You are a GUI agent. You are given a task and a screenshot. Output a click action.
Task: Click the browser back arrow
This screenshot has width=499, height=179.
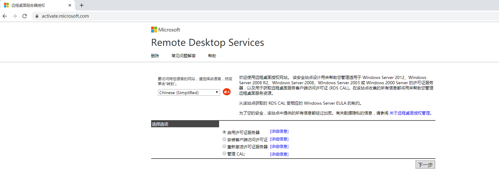point(5,16)
